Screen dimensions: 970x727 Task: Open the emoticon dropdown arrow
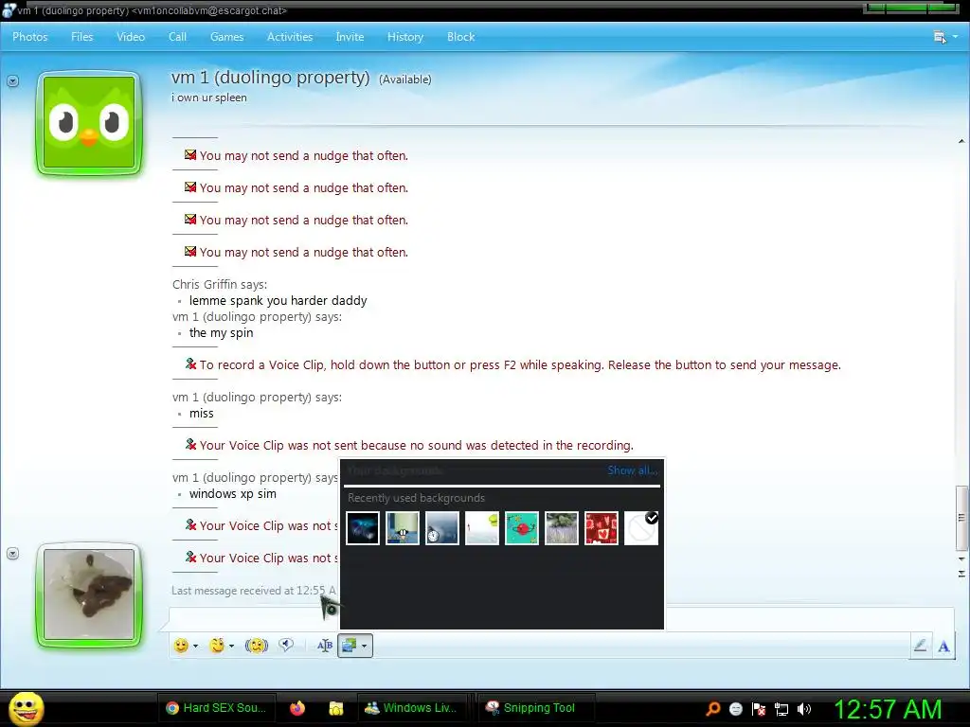tap(195, 646)
